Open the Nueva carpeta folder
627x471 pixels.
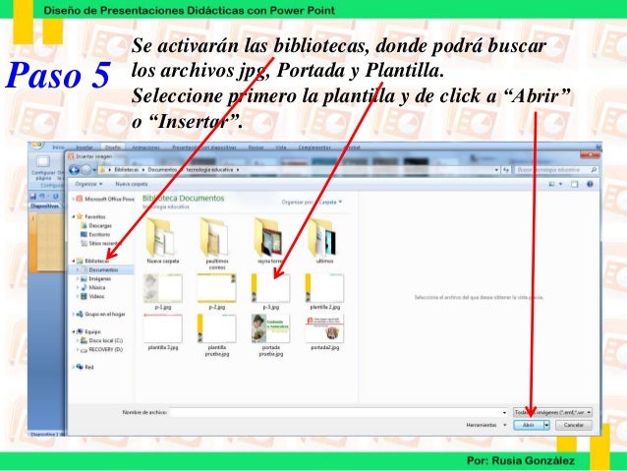[162, 241]
